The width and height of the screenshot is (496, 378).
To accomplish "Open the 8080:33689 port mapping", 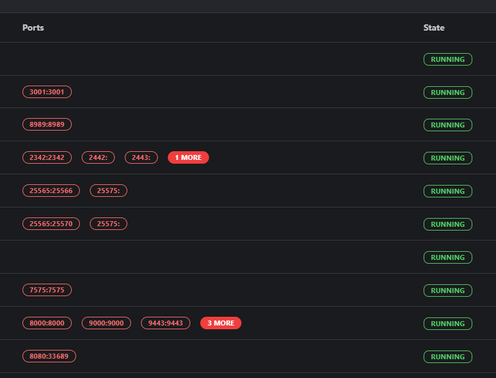I will (49, 356).
